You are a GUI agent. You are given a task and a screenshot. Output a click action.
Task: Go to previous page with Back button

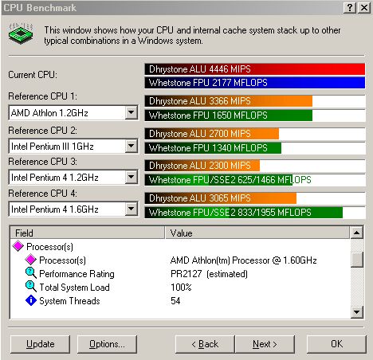[205, 344]
